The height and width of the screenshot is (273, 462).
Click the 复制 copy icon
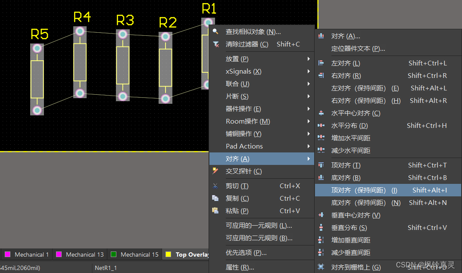pos(215,198)
